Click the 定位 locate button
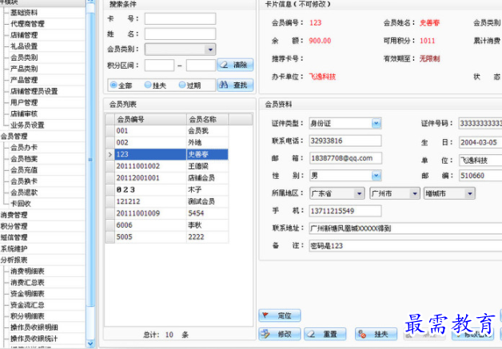 click(280, 315)
